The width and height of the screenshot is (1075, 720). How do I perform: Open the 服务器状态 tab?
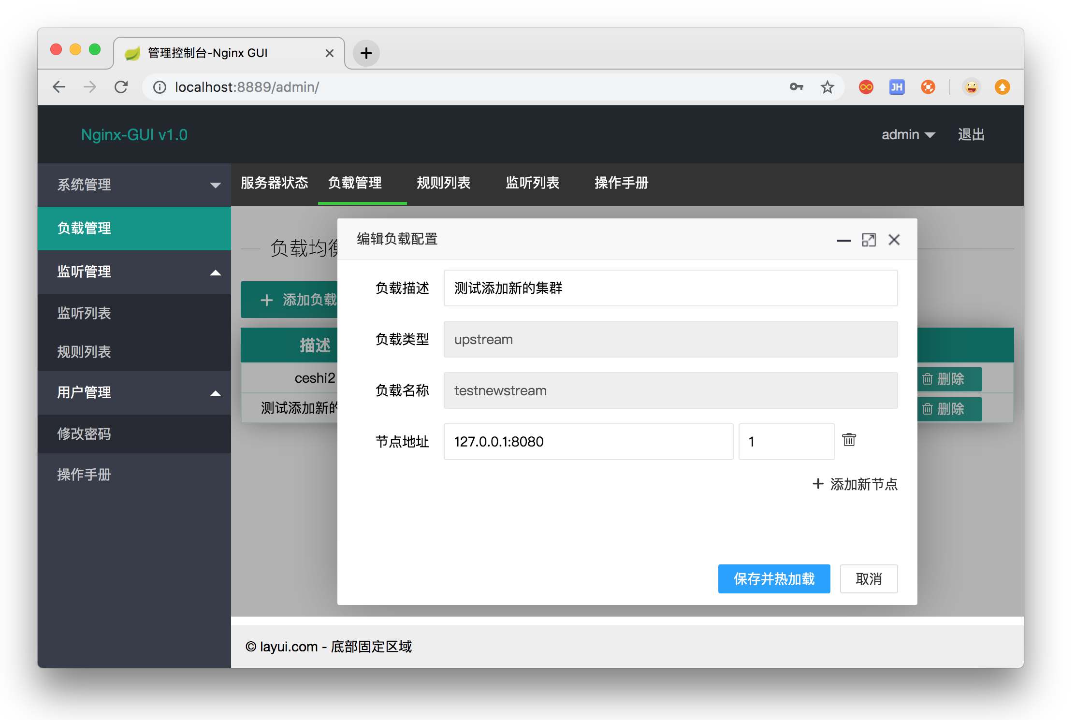[x=274, y=183]
